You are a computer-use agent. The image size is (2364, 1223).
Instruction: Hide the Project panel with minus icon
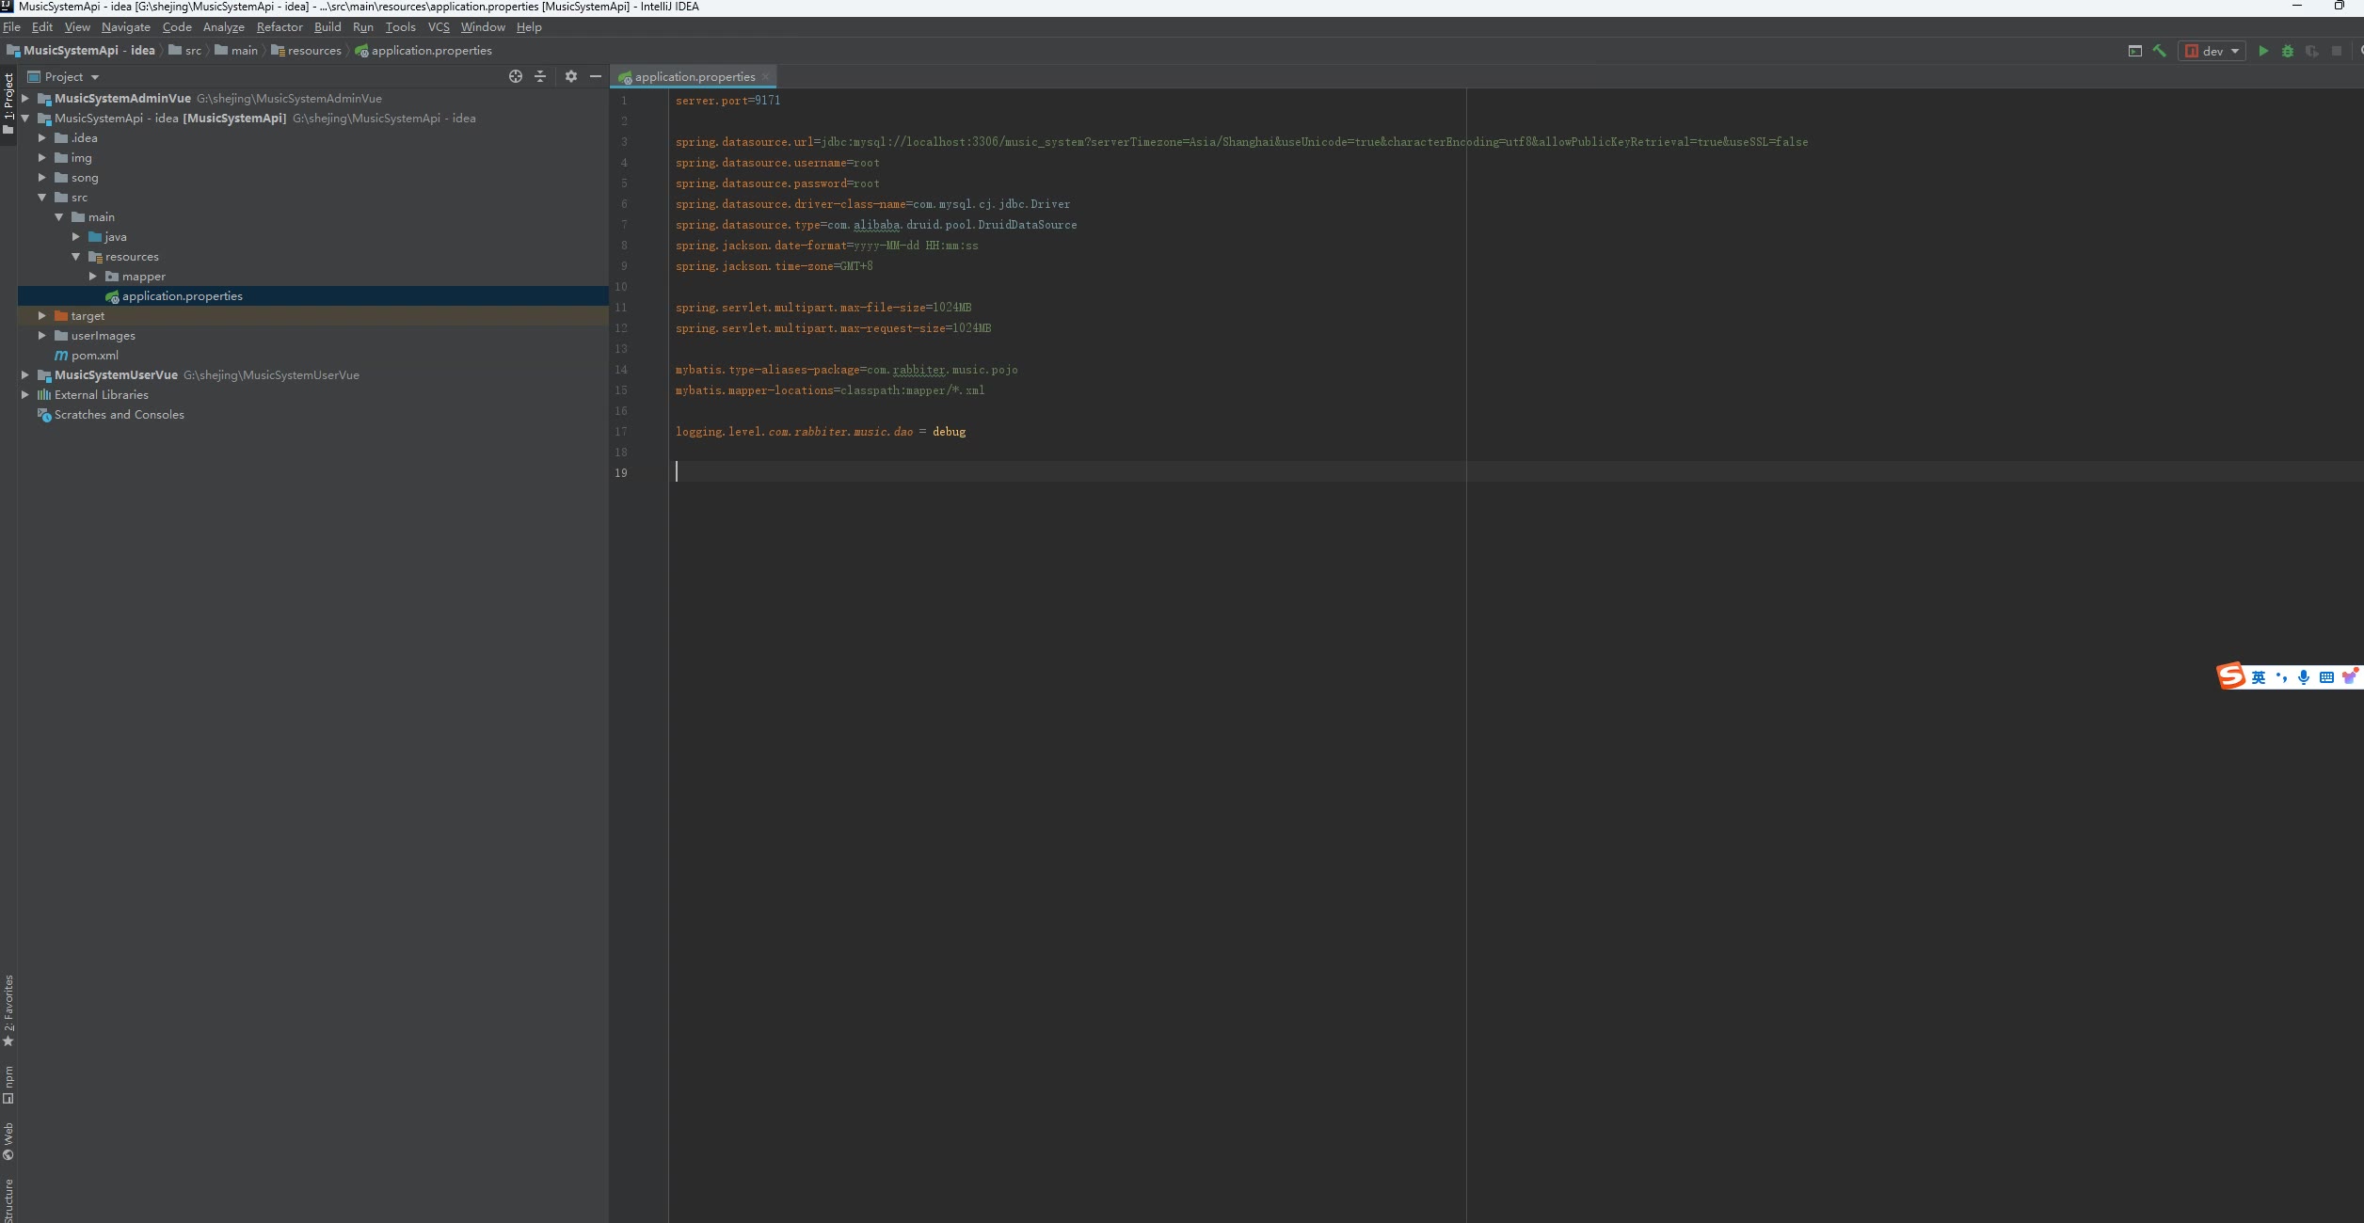596,76
